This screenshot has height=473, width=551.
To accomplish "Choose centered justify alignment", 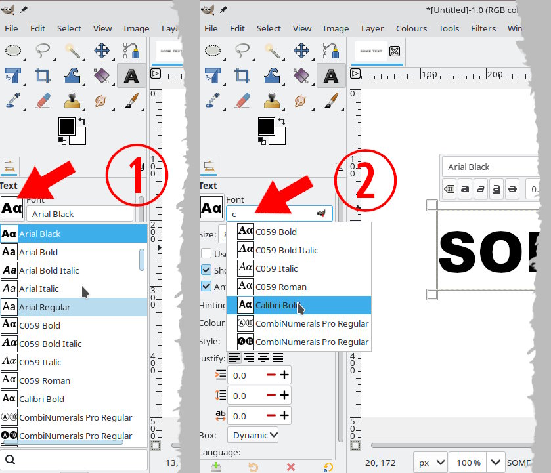I will [263, 358].
